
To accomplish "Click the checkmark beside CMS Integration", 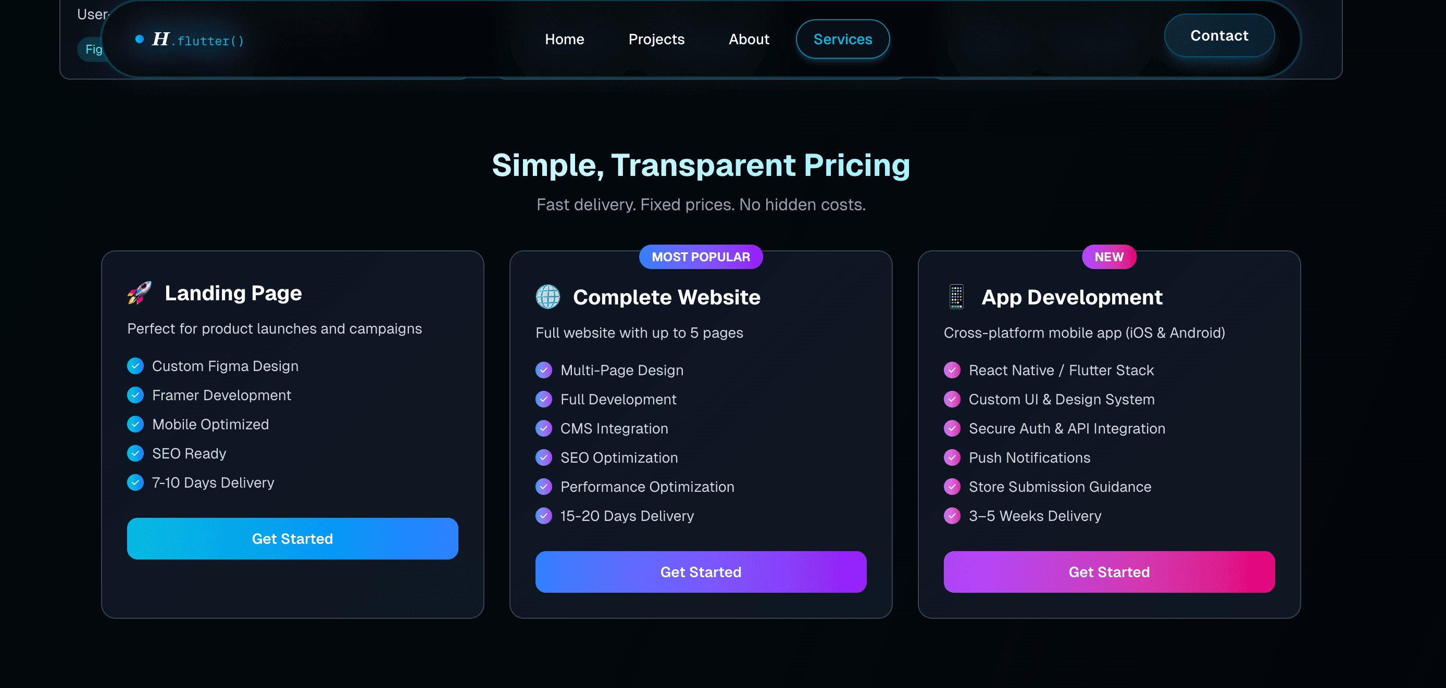I will [543, 428].
